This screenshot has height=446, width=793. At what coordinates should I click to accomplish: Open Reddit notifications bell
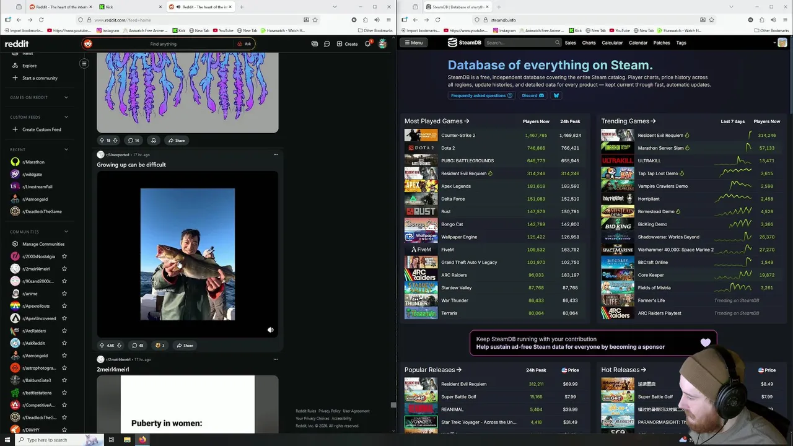point(368,44)
